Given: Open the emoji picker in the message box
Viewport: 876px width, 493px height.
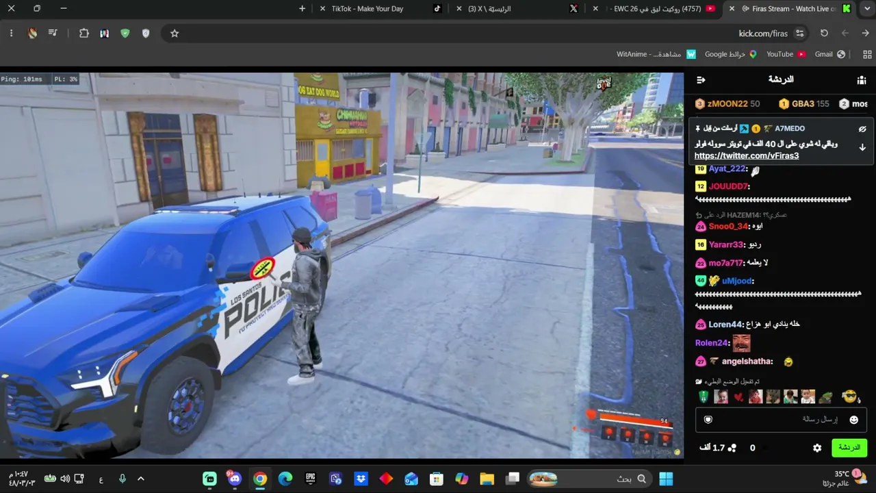Looking at the screenshot, I should coord(853,420).
